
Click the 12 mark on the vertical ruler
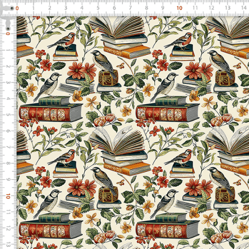pyautogui.click(x=8, y=229)
